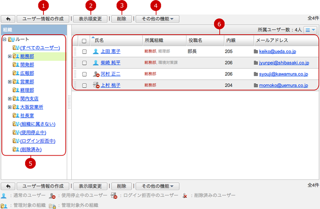The height and width of the screenshot is (209, 320).
Task: Click the login-denied icon beside 上村 桃子
Action: coord(96,85)
